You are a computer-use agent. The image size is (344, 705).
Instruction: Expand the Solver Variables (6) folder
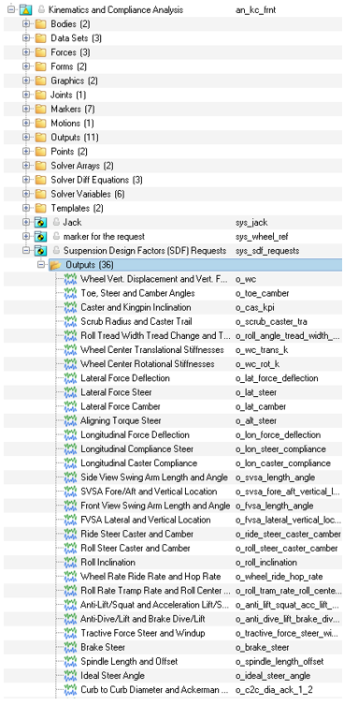point(26,194)
